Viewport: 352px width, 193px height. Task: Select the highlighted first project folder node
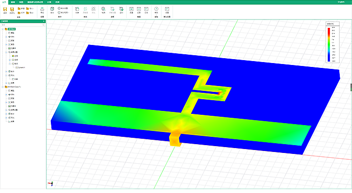(12, 29)
